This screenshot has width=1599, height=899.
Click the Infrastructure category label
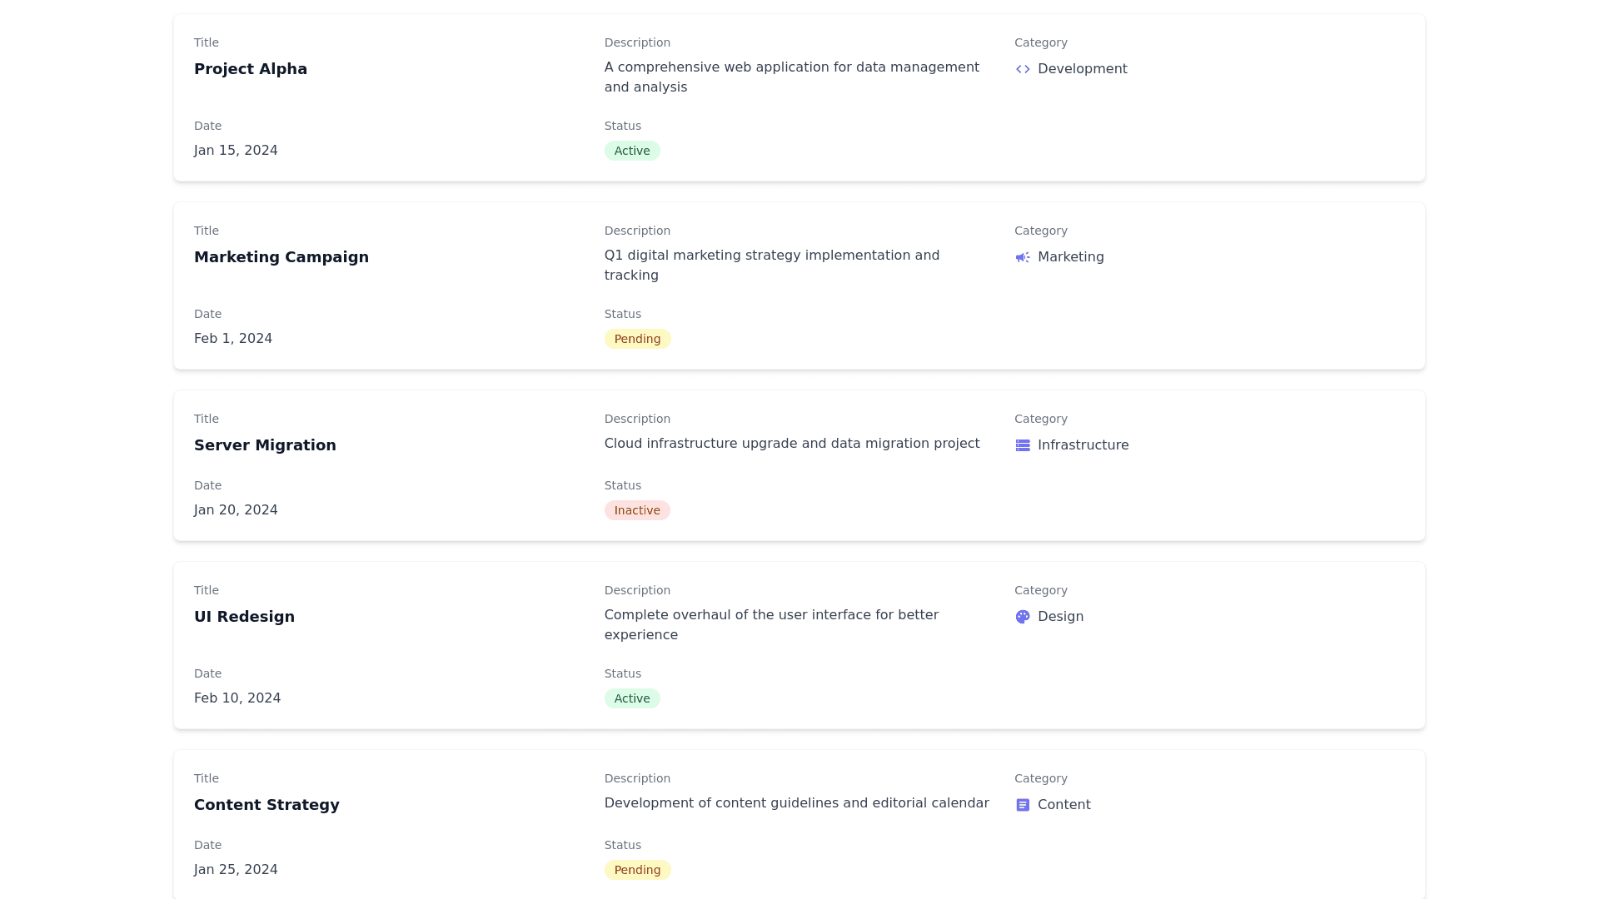pos(1083,445)
